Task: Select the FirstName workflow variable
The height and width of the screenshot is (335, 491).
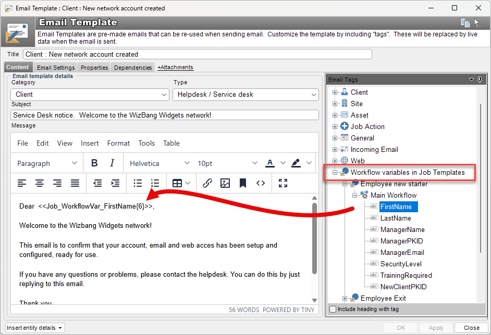Action: click(397, 206)
